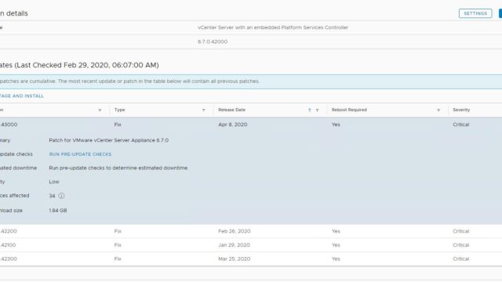Select the Jan 29, 2020 patch row
The height and width of the screenshot is (282, 502).
251,245
